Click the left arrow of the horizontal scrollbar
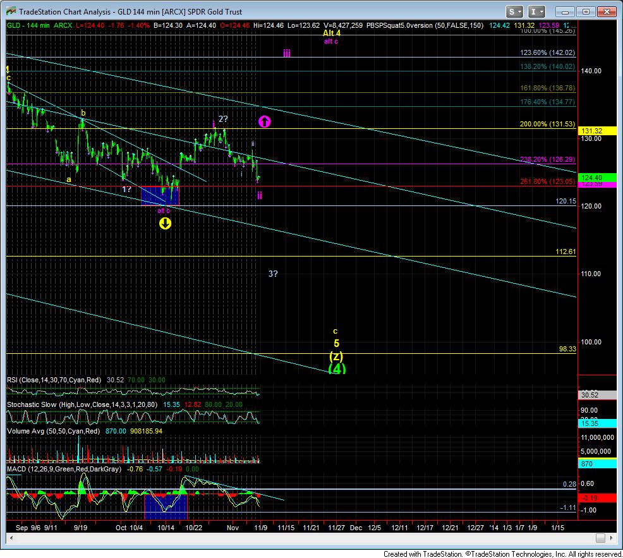The width and height of the screenshot is (623, 558). click(11, 538)
